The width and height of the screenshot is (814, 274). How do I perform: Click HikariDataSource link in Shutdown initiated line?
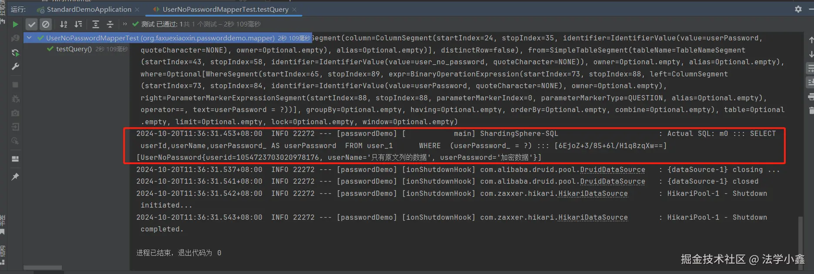pyautogui.click(x=593, y=194)
